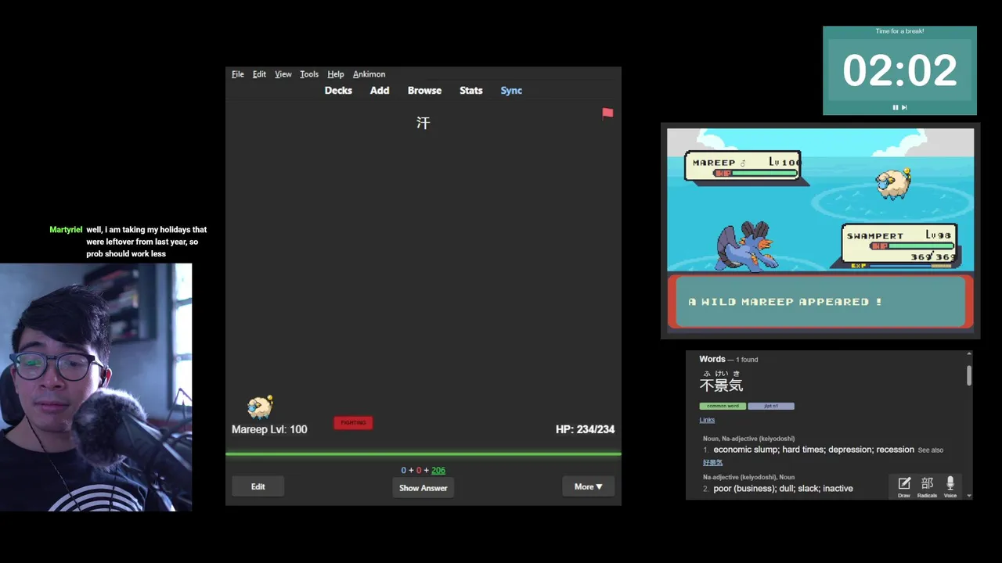Click the common word tag
Viewport: 1002px width, 563px height.
723,406
